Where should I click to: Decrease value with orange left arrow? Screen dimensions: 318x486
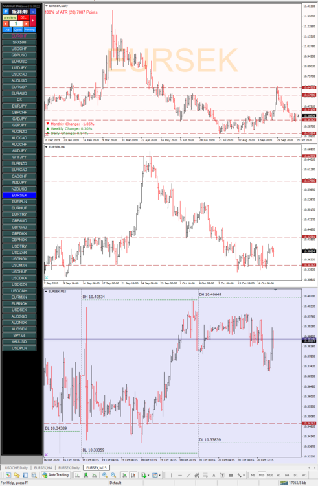[6, 23]
